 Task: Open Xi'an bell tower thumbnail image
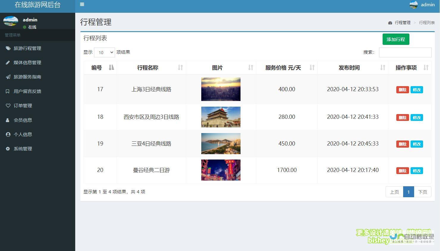tap(221, 117)
